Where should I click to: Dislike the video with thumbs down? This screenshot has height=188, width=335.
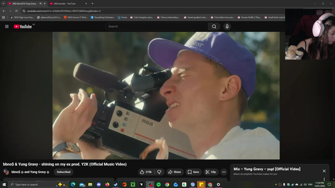coord(159,172)
